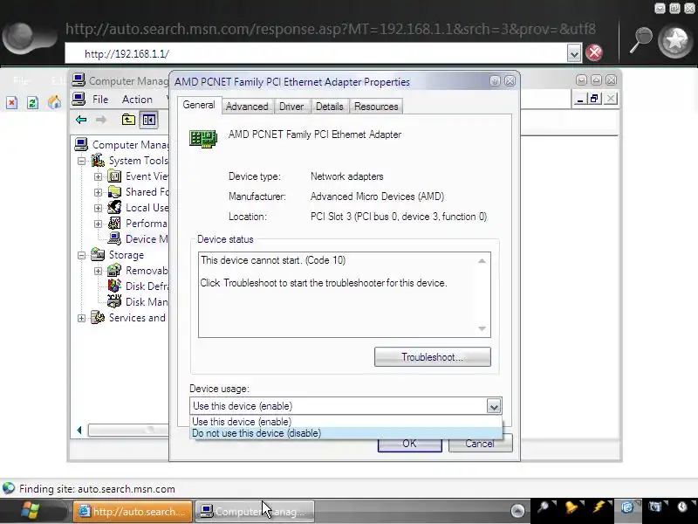Click the grayed Forward arrow toolbar icon
The image size is (698, 524).
point(101,120)
